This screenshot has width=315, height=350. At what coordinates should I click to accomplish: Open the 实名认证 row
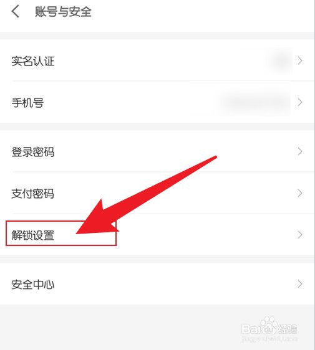(157, 60)
